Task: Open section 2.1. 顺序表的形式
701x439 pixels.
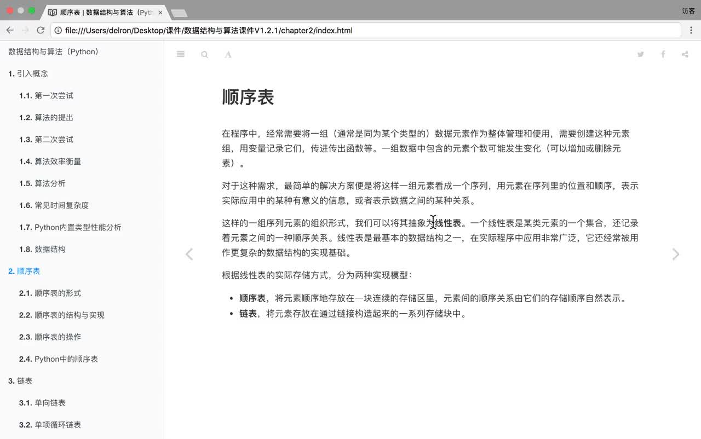Action: pyautogui.click(x=50, y=293)
